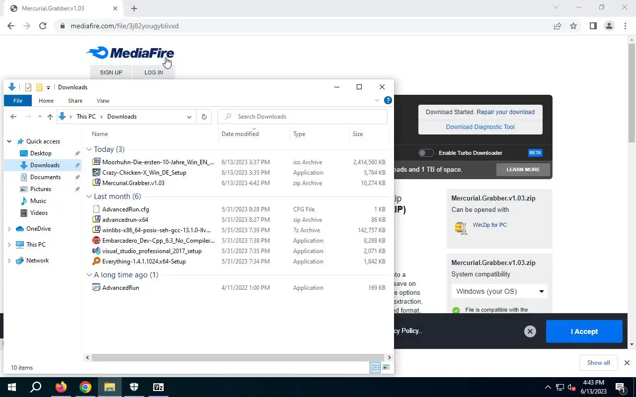636x397 pixels.
Task: Expand OneDrive in navigation pane
Action: 9,229
